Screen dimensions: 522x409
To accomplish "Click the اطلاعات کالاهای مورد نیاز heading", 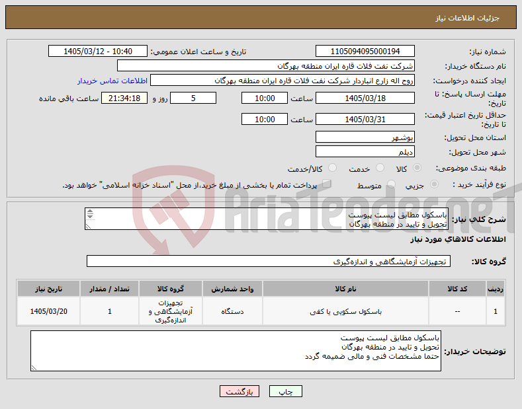I will (458, 239).
